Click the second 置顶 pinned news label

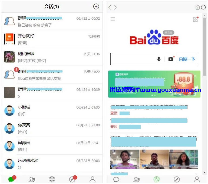pos(114,127)
